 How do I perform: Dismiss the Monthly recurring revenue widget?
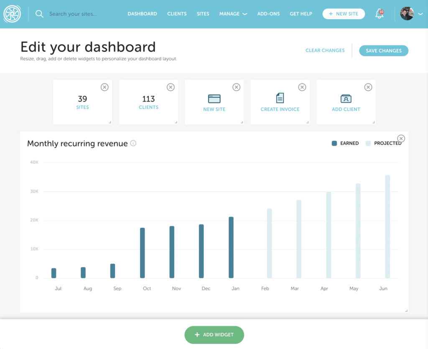tap(401, 138)
